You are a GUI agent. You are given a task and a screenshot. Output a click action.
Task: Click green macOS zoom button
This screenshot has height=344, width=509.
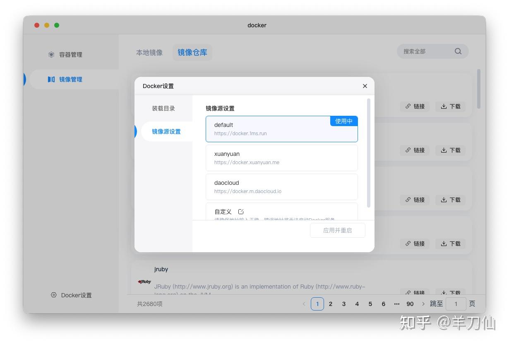[57, 25]
